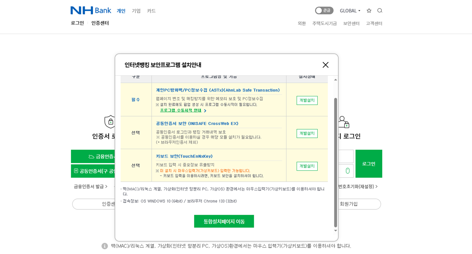Viewport: 472px width, 254px height.
Task: Go to 고객센터 menu
Action: click(374, 24)
